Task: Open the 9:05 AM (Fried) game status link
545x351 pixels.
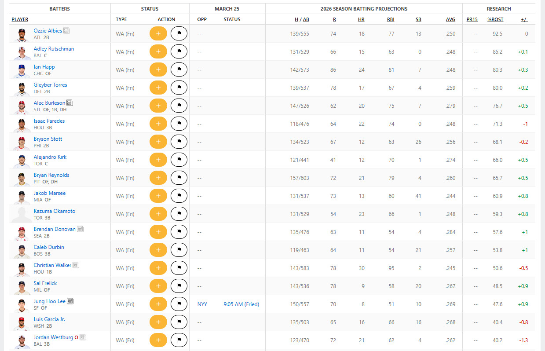Action: (241, 304)
